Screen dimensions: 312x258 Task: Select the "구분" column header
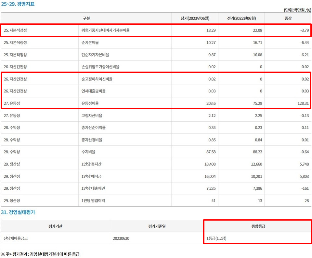(86, 18)
